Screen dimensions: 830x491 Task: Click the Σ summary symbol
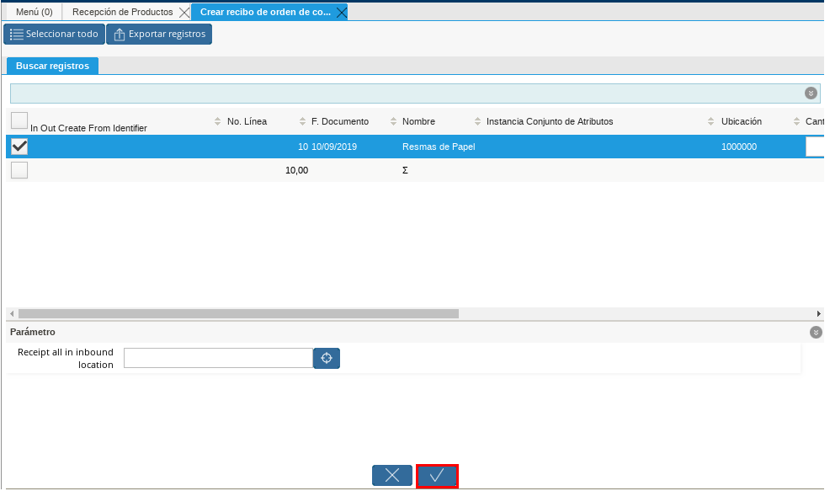tap(405, 171)
